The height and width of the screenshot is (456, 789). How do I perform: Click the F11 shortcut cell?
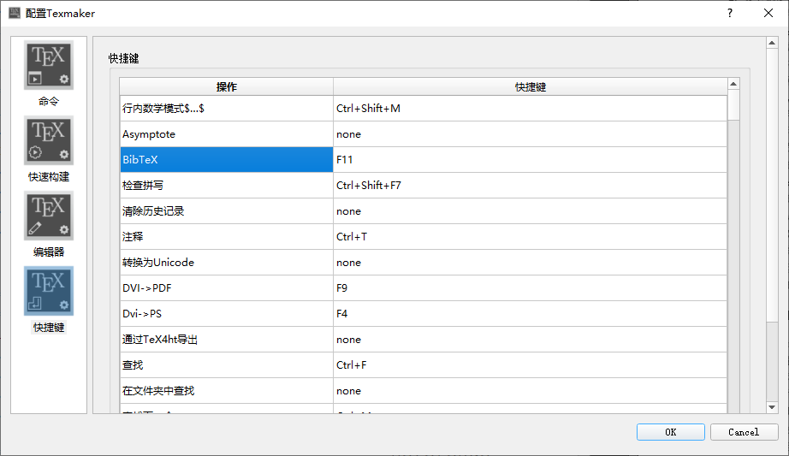[x=531, y=159]
